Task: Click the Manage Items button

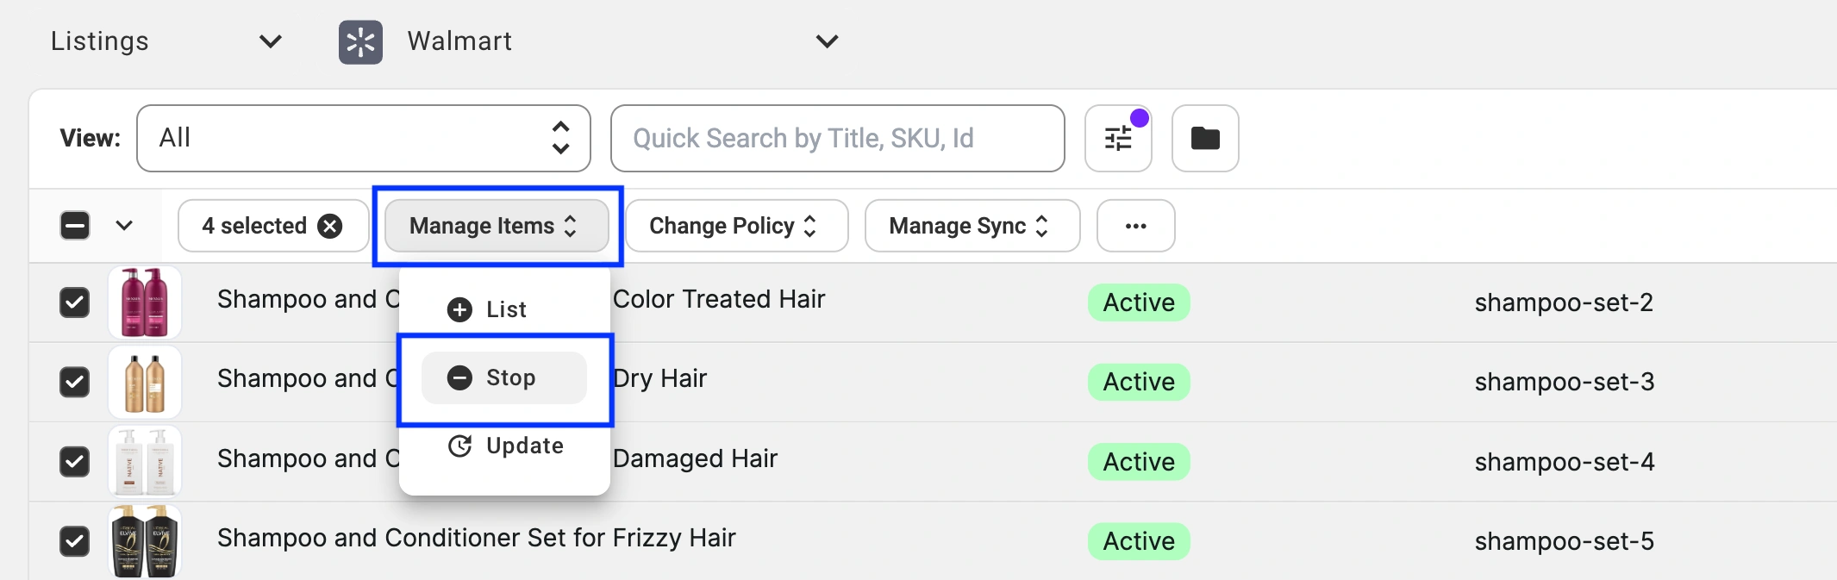Action: 496,226
